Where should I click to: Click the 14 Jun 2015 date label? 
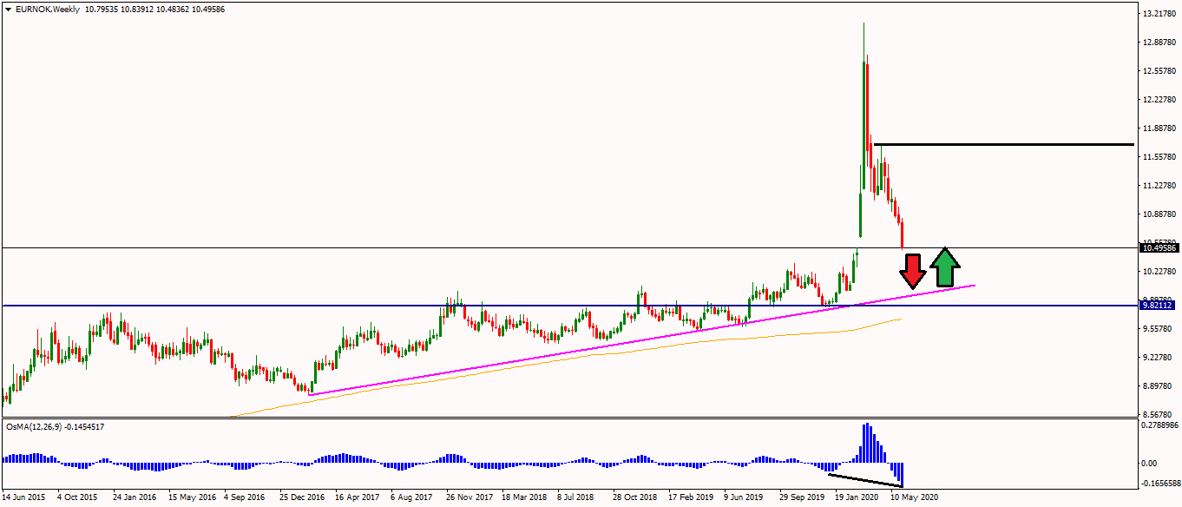(x=23, y=498)
